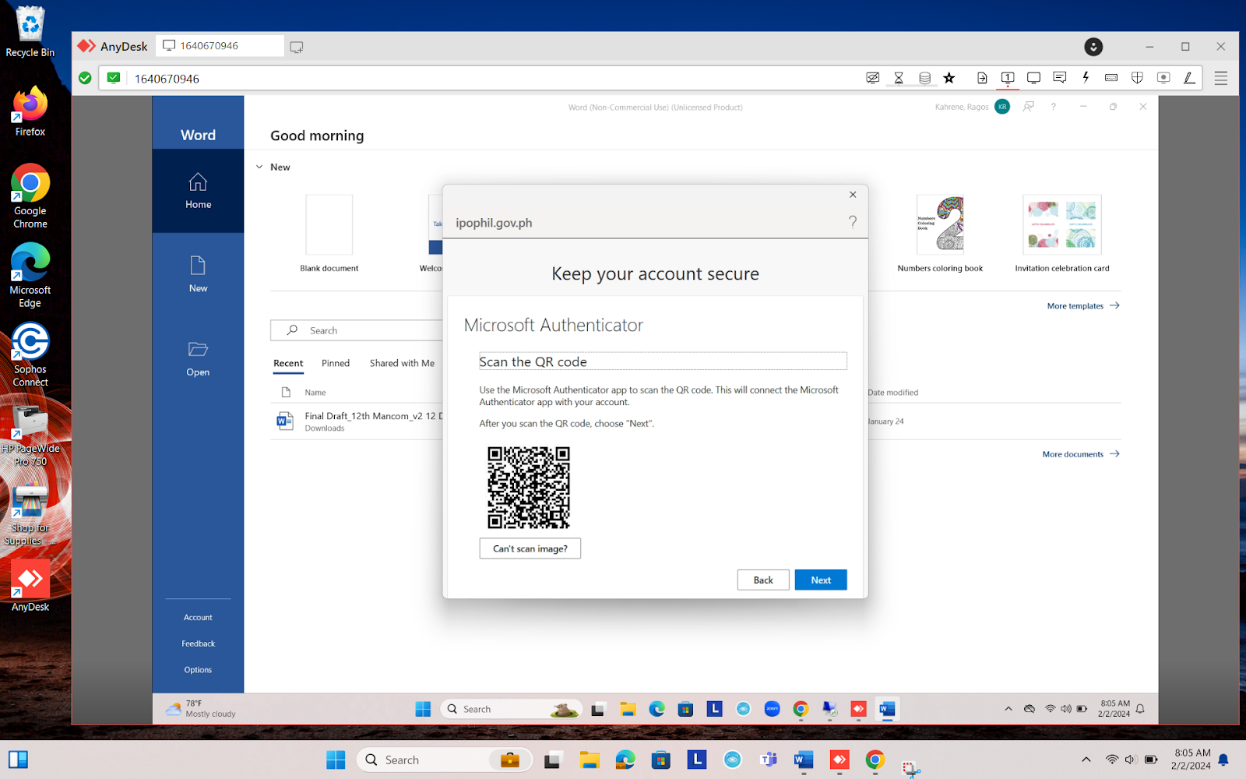Open Account in Word sidebar
1246x779 pixels.
coord(198,618)
